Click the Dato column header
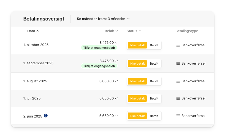The height and width of the screenshot is (138, 225). pos(31,31)
